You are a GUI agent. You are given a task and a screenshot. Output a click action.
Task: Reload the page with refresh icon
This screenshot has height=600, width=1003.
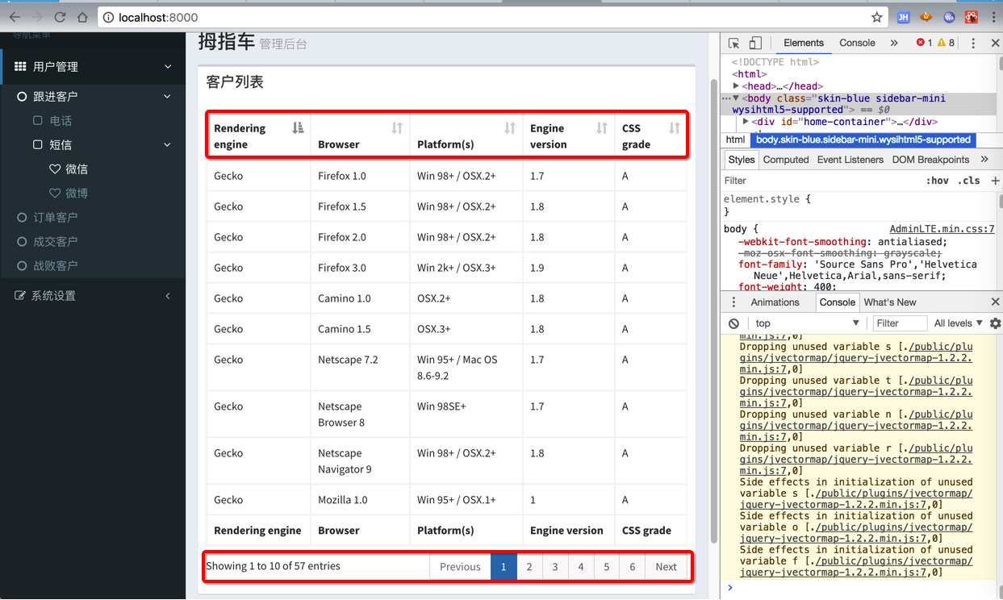(60, 17)
